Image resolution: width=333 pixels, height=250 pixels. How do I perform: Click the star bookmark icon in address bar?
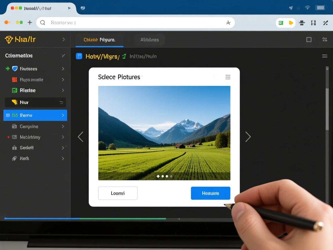click(x=228, y=23)
